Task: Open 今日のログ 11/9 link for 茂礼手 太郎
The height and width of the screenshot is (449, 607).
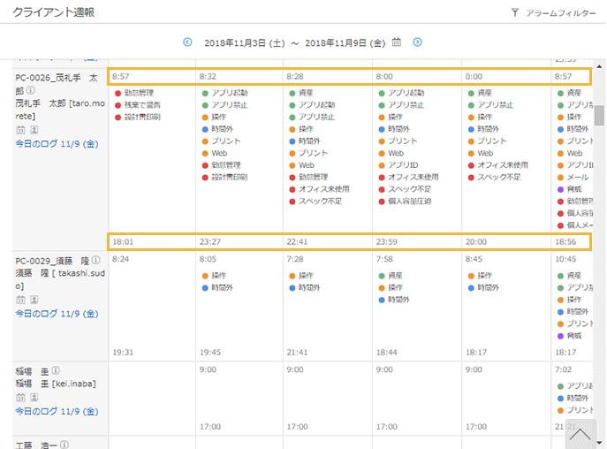Action: (57, 143)
